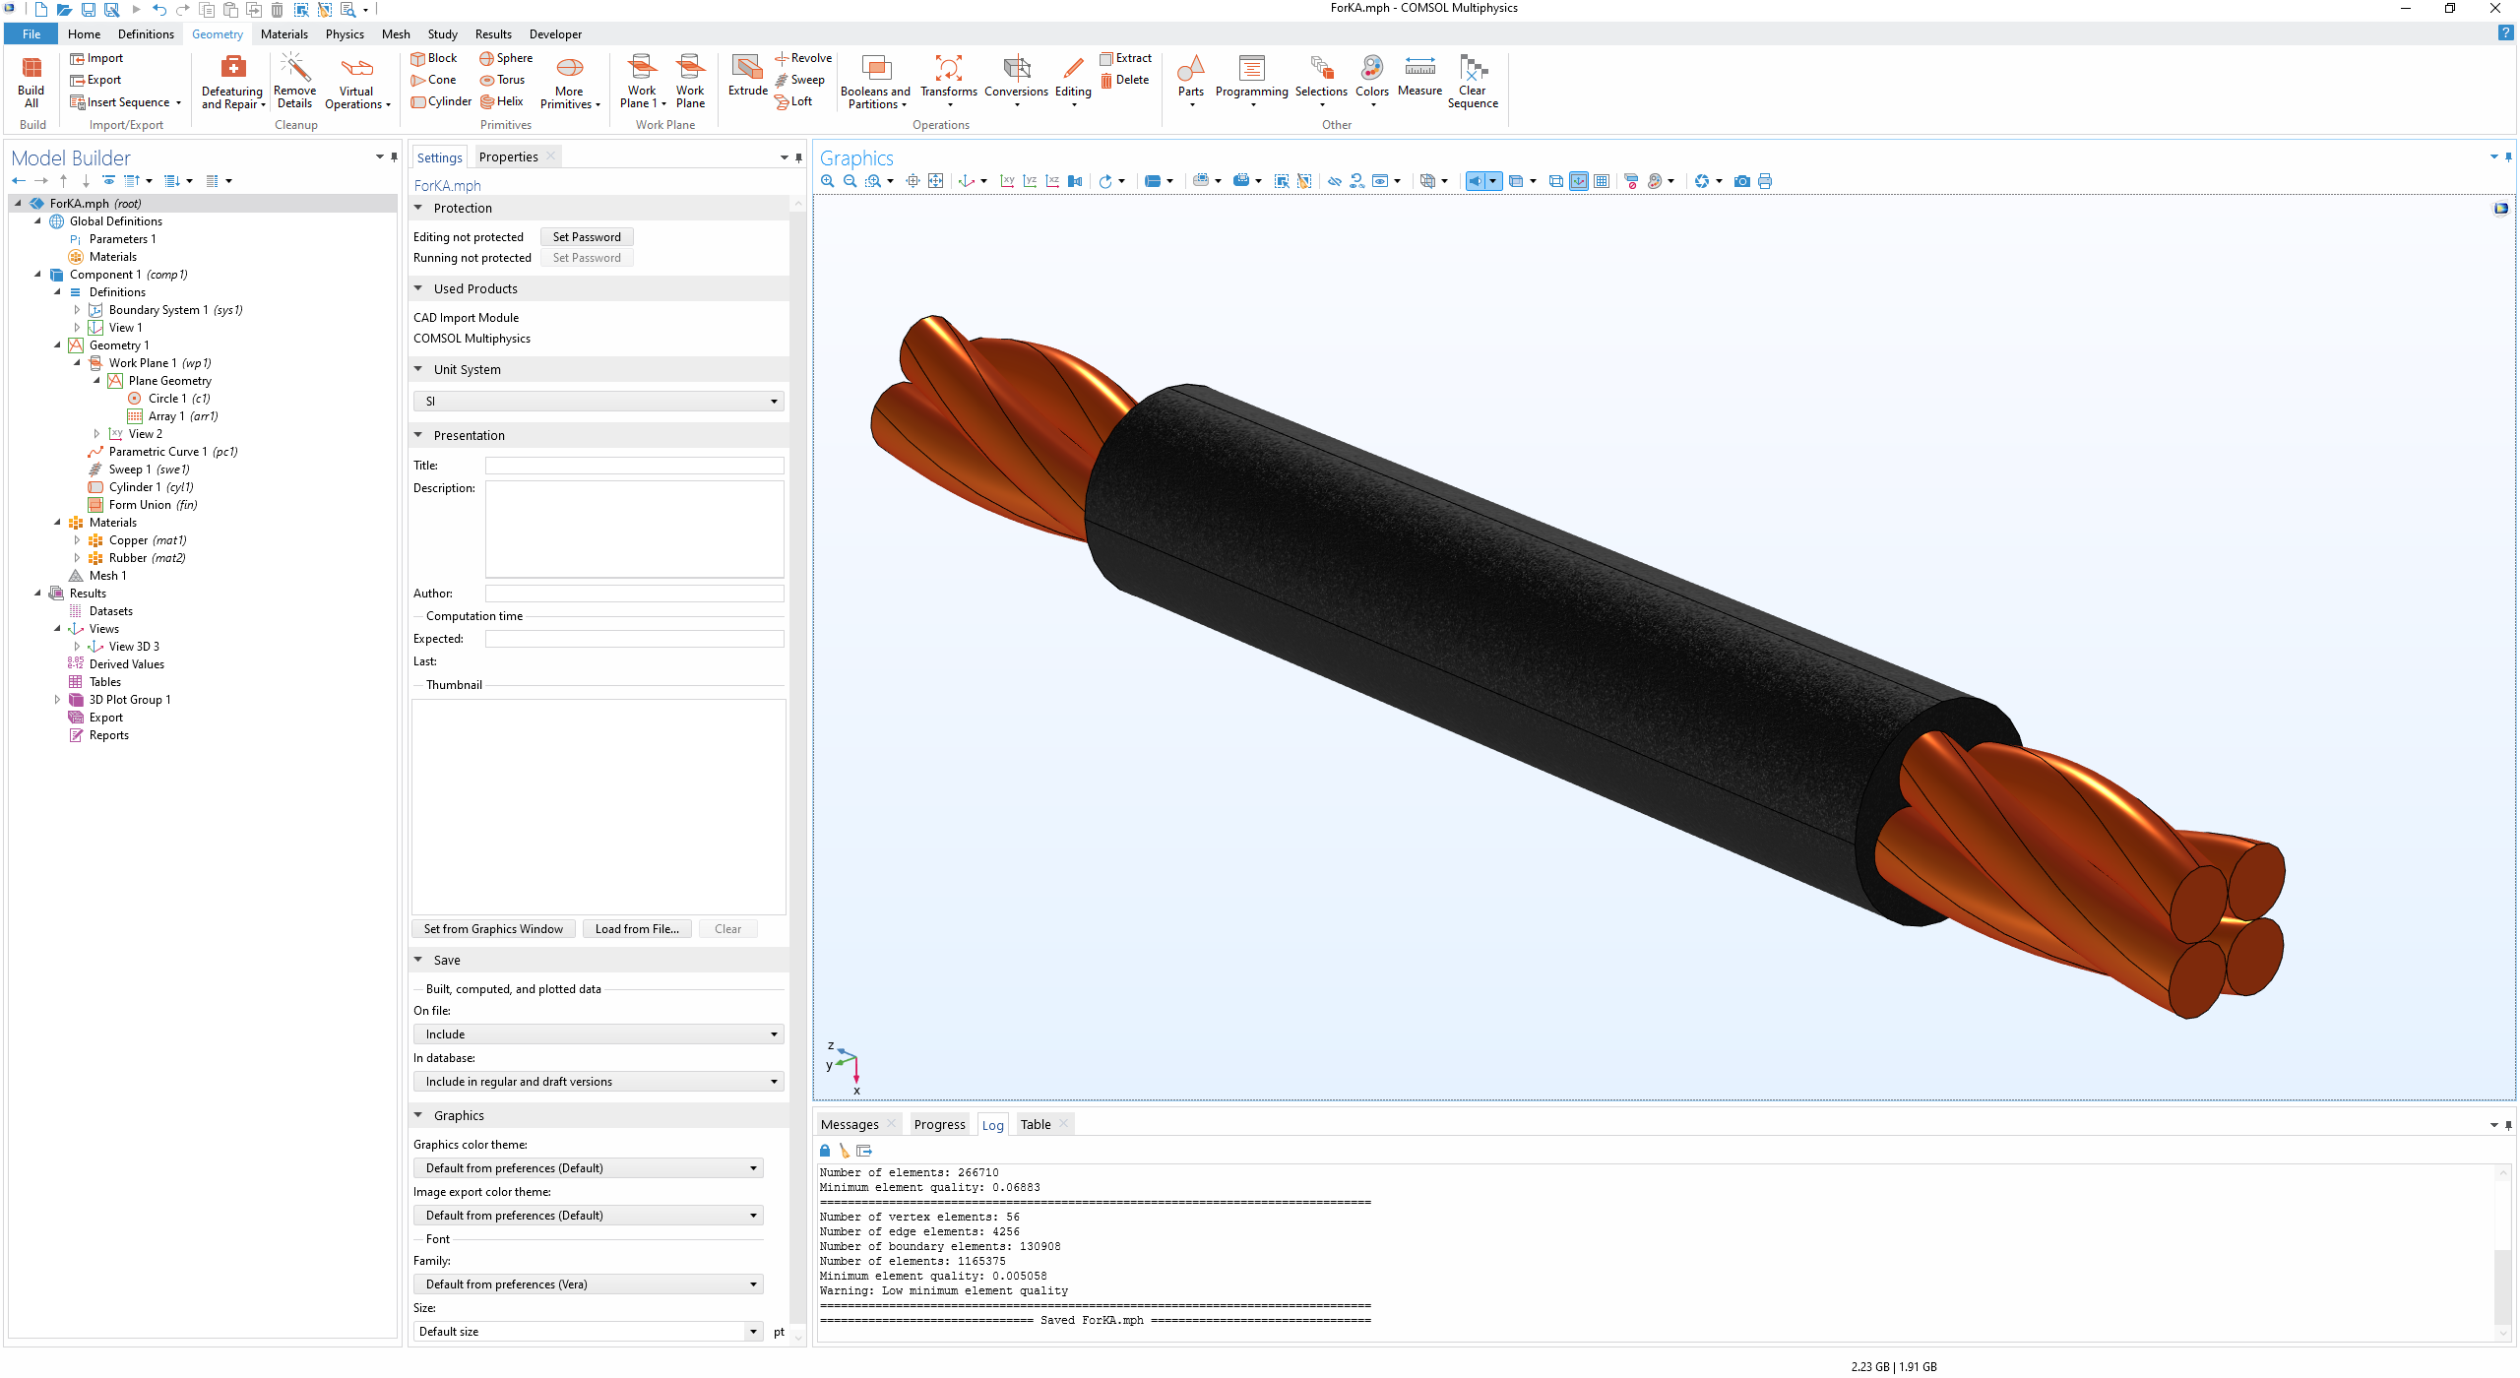Select the Helix primitive
2520x1378 pixels.
502,101
